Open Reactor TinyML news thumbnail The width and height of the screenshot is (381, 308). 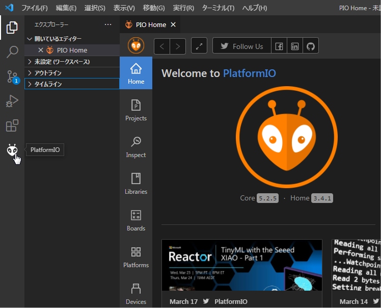(x=242, y=265)
